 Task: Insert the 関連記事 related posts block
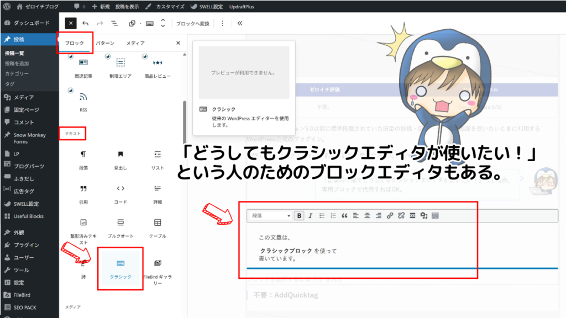pyautogui.click(x=83, y=68)
